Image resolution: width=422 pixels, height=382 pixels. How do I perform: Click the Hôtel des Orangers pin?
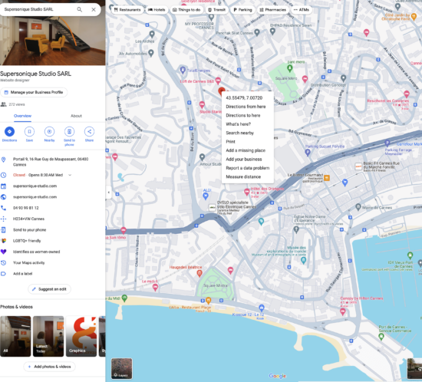[x=246, y=192]
